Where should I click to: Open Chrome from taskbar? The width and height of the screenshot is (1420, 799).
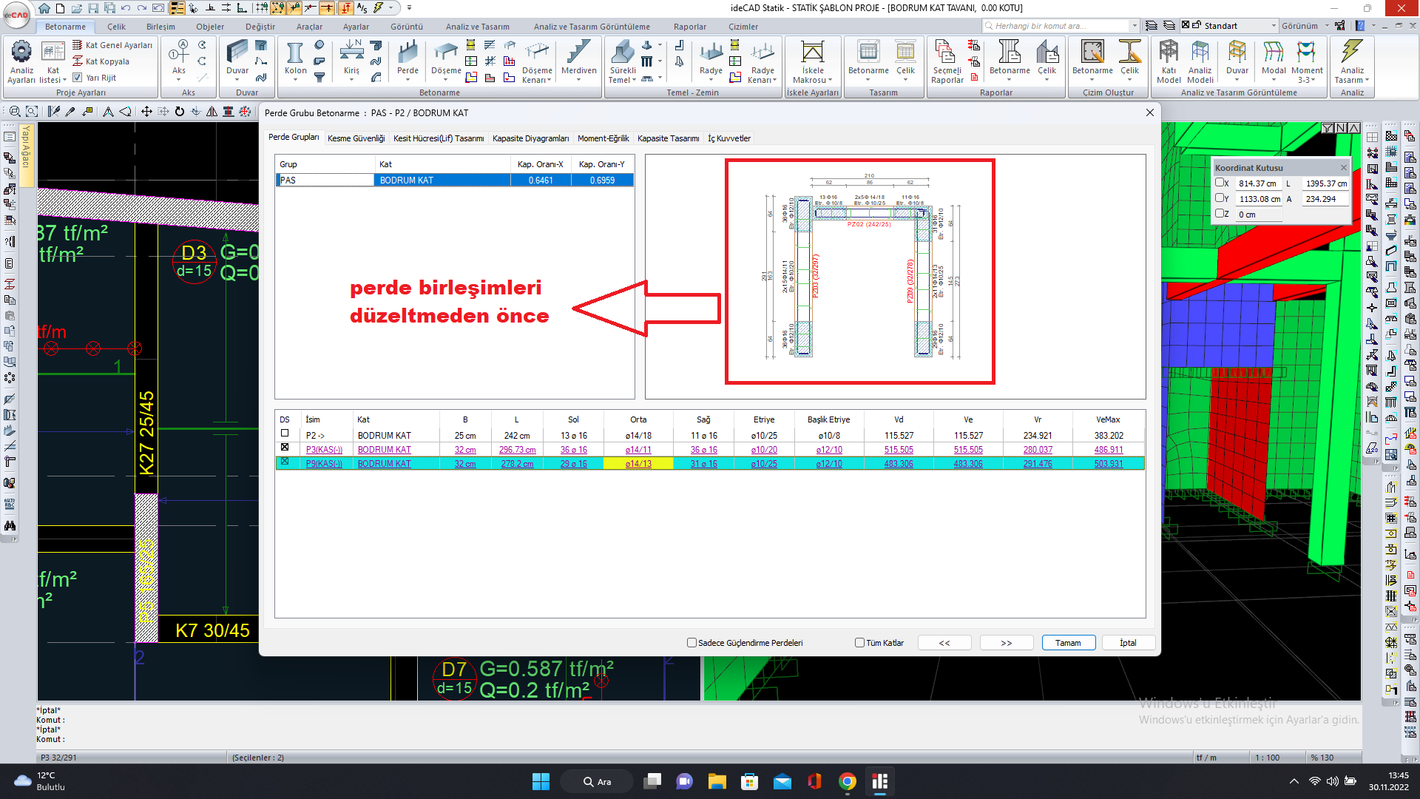(848, 781)
